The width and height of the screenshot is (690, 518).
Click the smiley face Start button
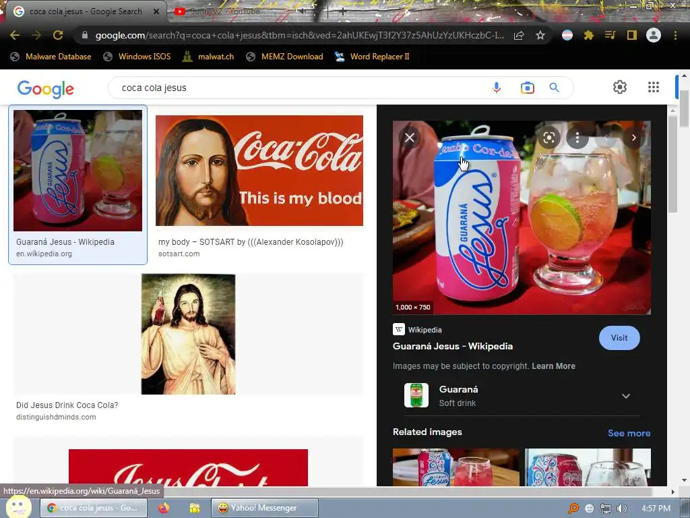coord(18,507)
